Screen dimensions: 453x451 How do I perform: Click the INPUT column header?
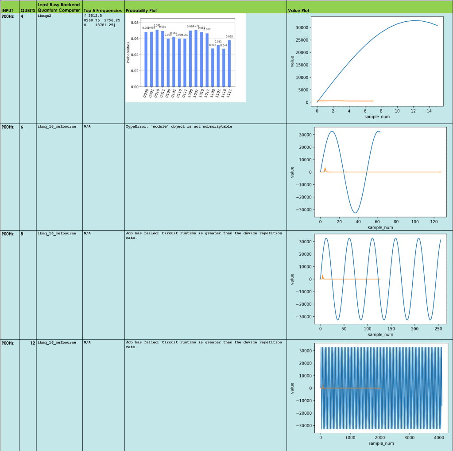coord(8,10)
